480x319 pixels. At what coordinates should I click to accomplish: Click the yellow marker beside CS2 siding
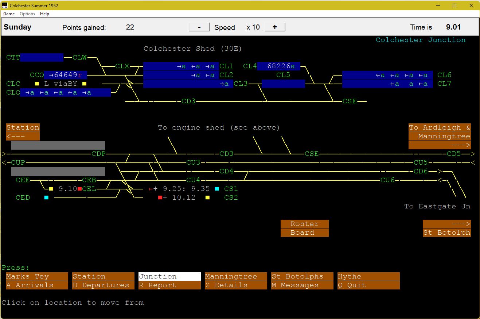coord(207,197)
